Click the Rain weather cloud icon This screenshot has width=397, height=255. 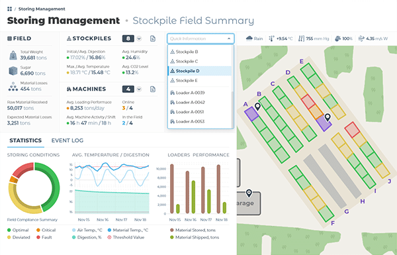point(249,38)
